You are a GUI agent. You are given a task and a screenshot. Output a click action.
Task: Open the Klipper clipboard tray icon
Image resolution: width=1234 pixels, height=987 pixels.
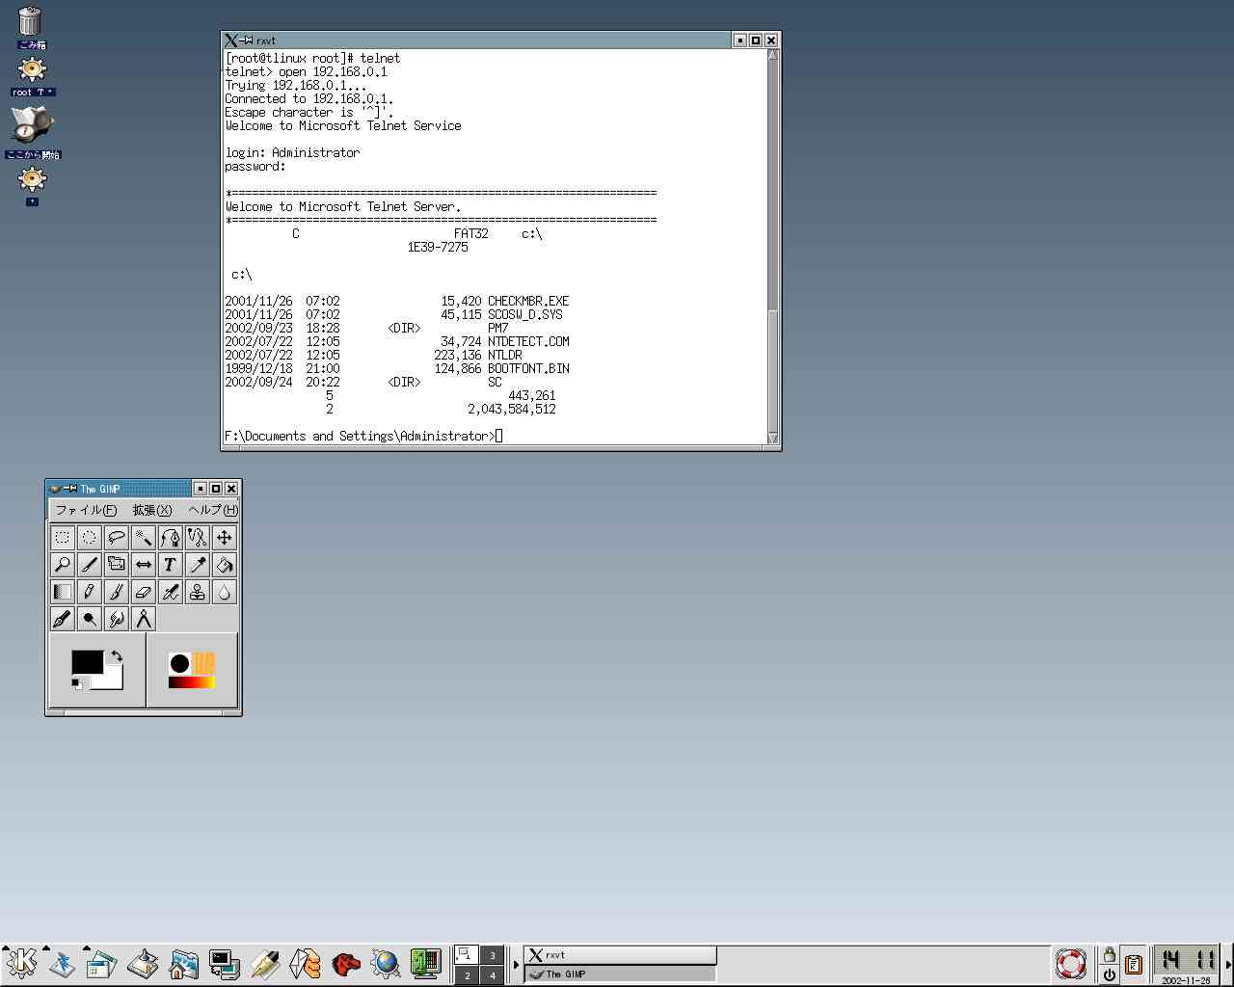(1134, 963)
